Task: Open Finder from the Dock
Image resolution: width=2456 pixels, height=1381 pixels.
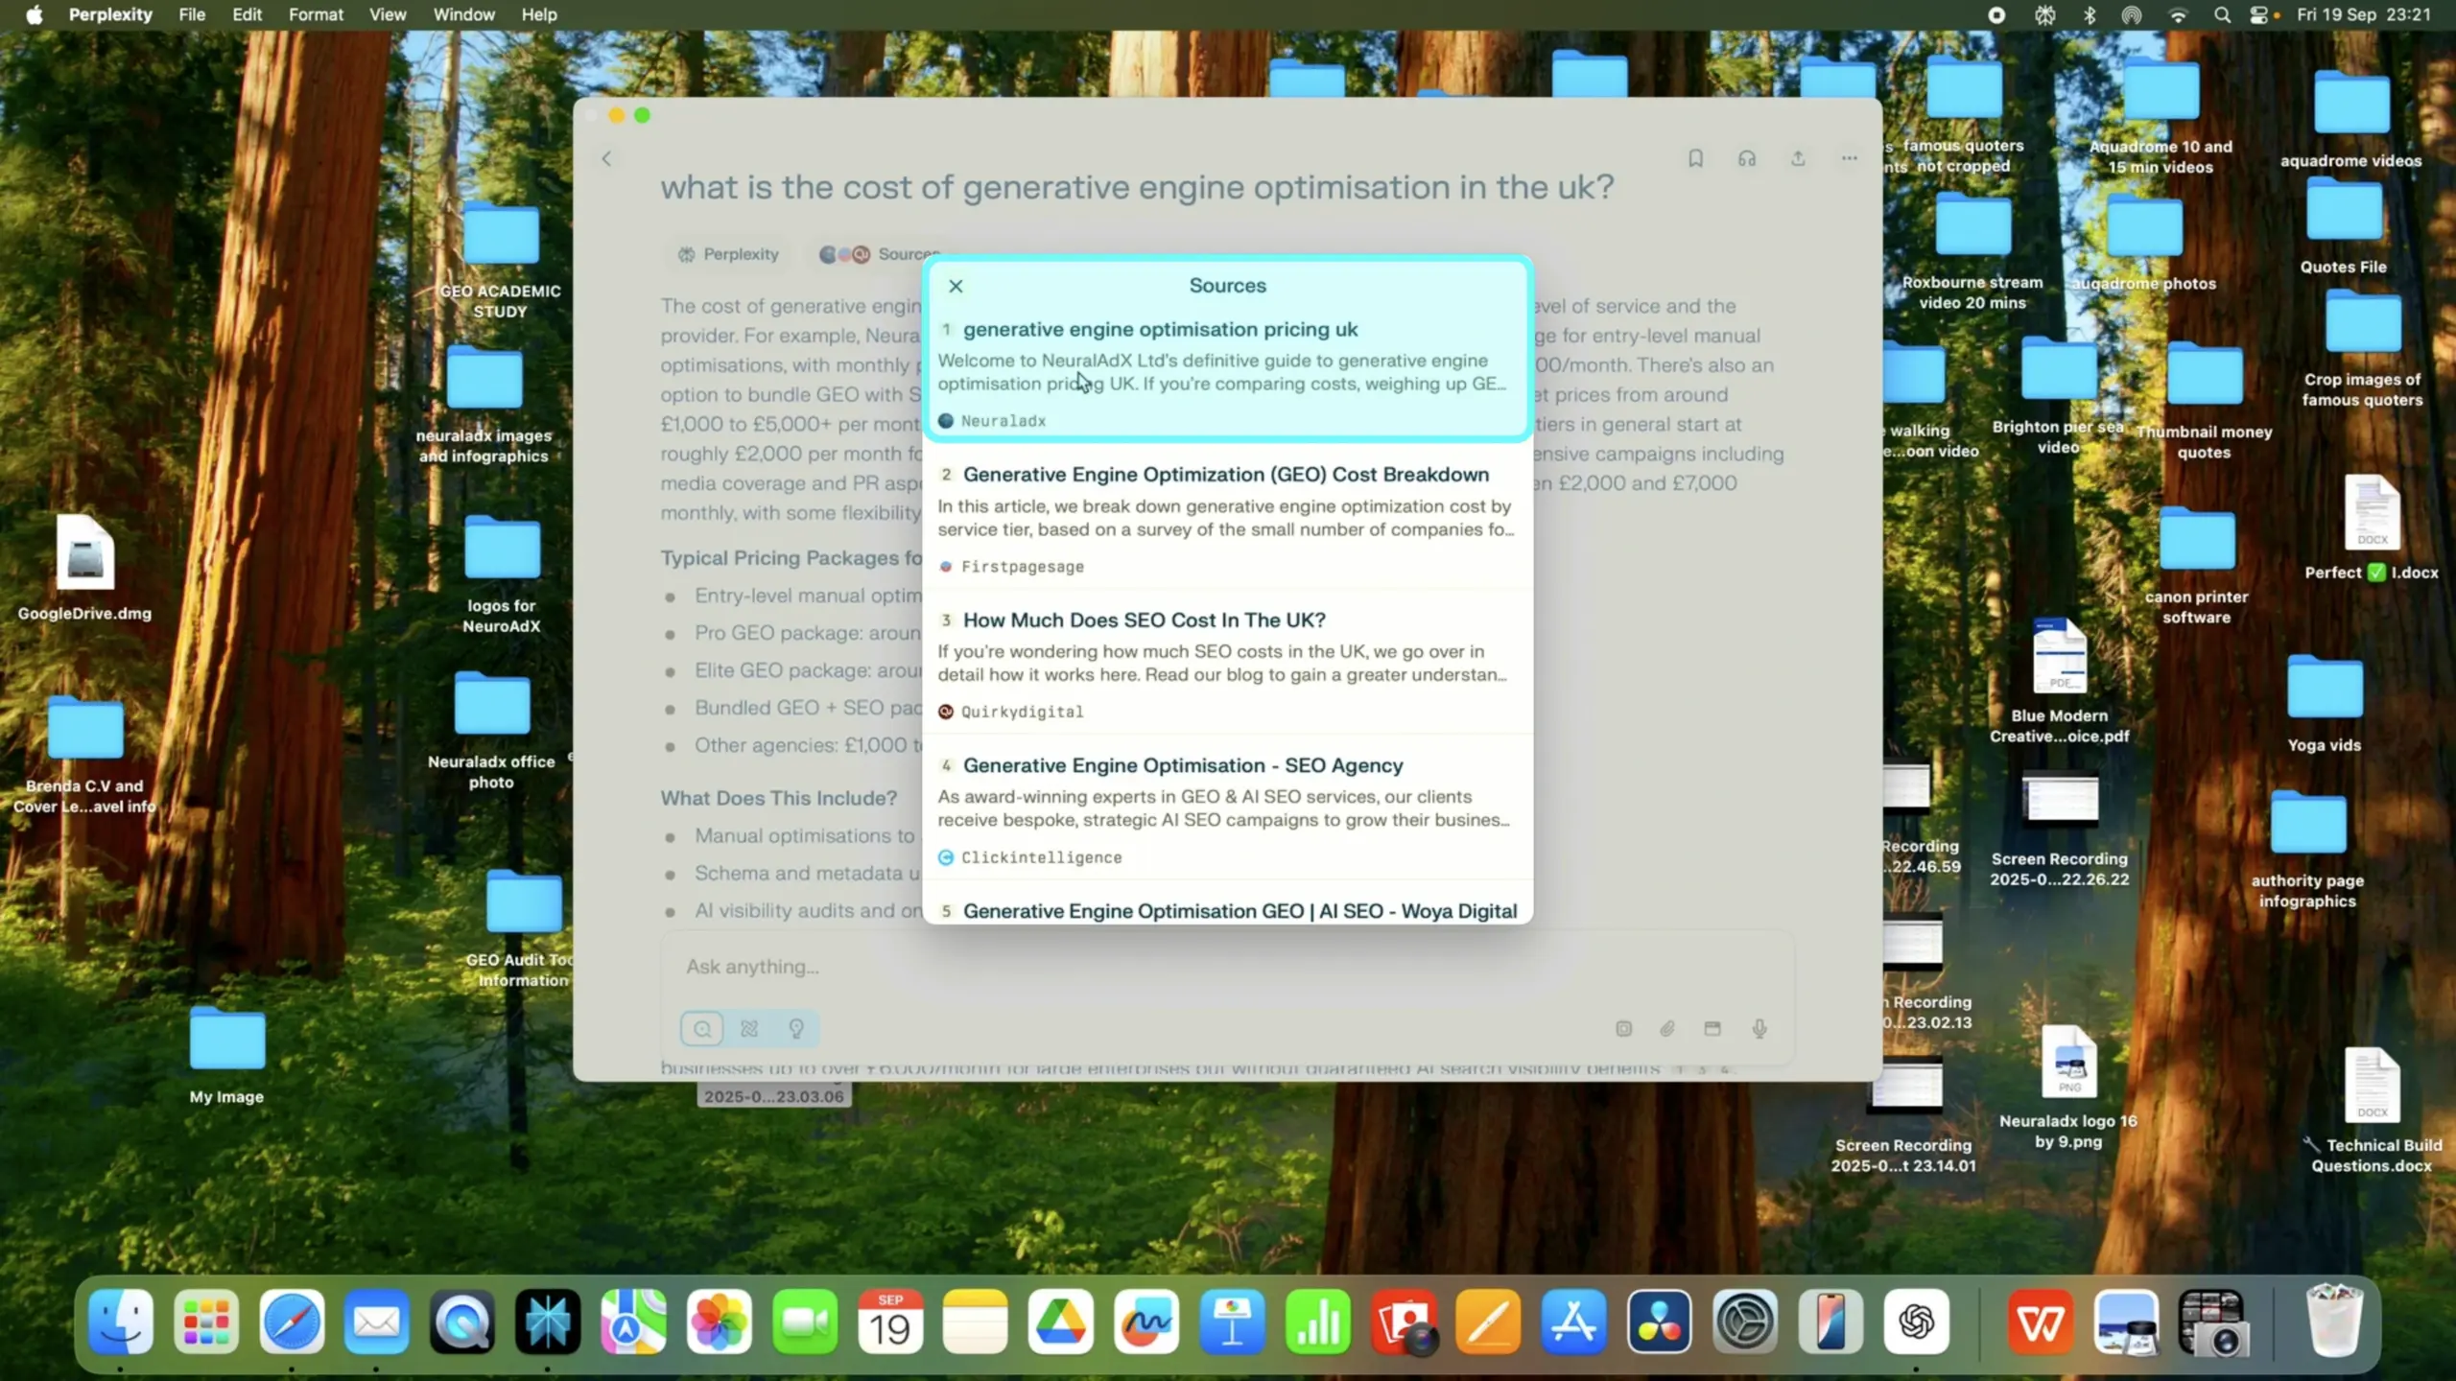Action: (121, 1322)
